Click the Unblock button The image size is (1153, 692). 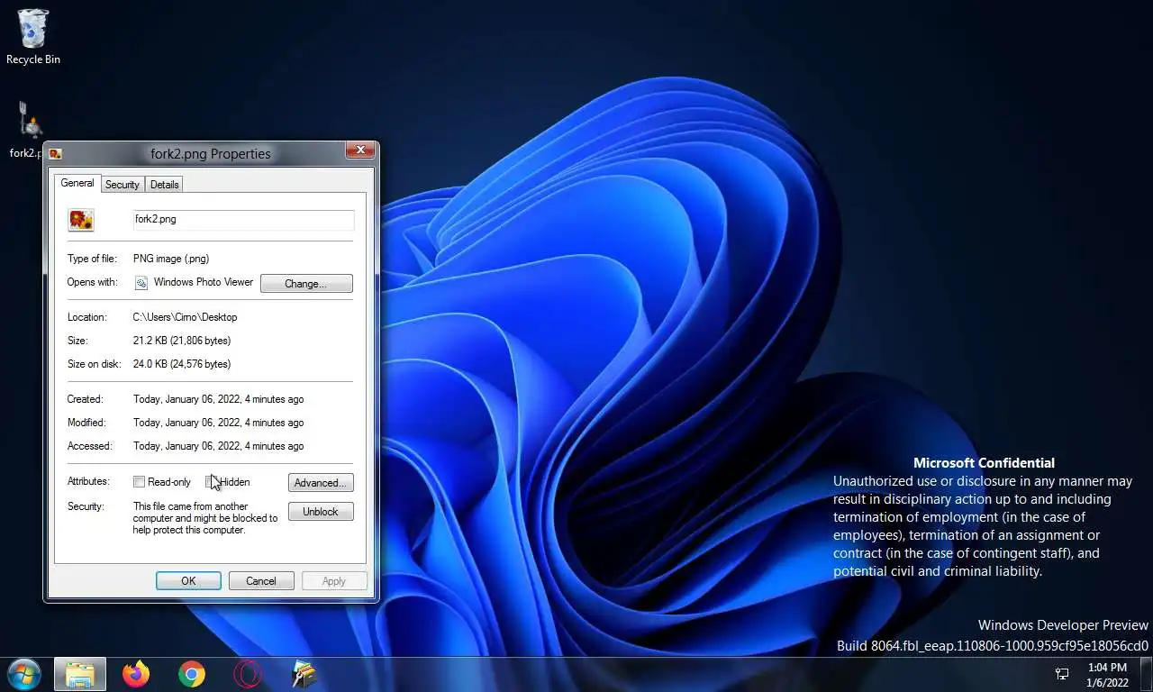[321, 512]
